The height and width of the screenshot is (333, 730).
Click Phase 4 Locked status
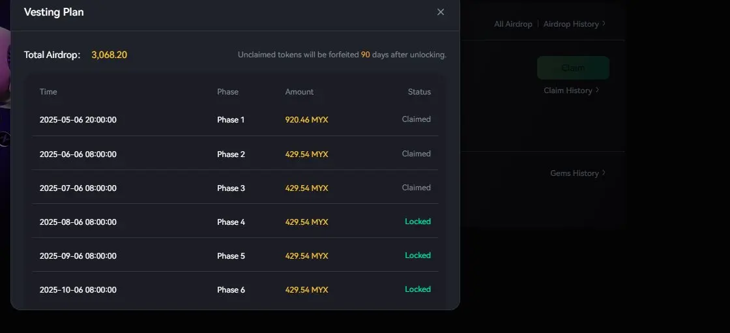pos(418,222)
